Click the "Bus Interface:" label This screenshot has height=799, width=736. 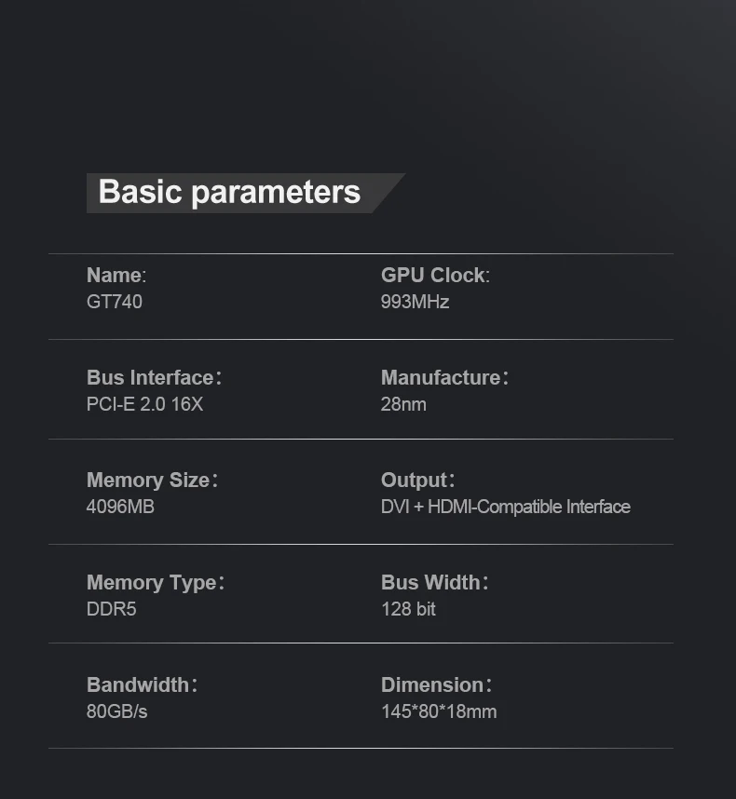pos(154,378)
